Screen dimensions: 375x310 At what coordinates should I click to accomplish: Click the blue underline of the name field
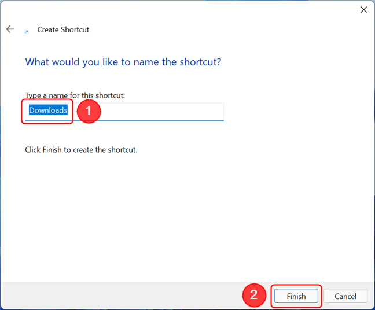pos(124,121)
